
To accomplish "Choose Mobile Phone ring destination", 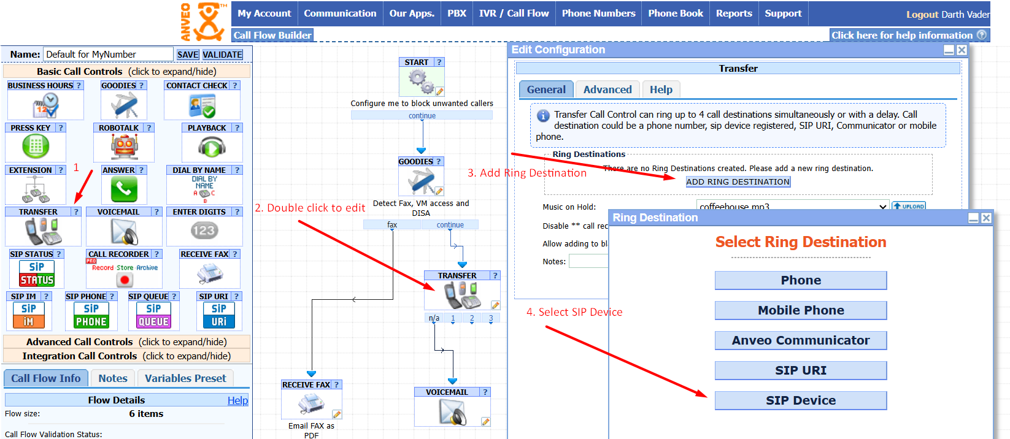I will click(801, 310).
